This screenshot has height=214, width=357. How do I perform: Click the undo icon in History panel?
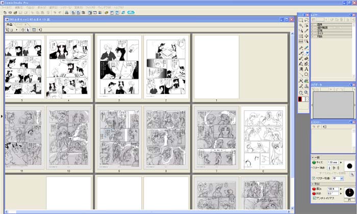[x=314, y=127]
